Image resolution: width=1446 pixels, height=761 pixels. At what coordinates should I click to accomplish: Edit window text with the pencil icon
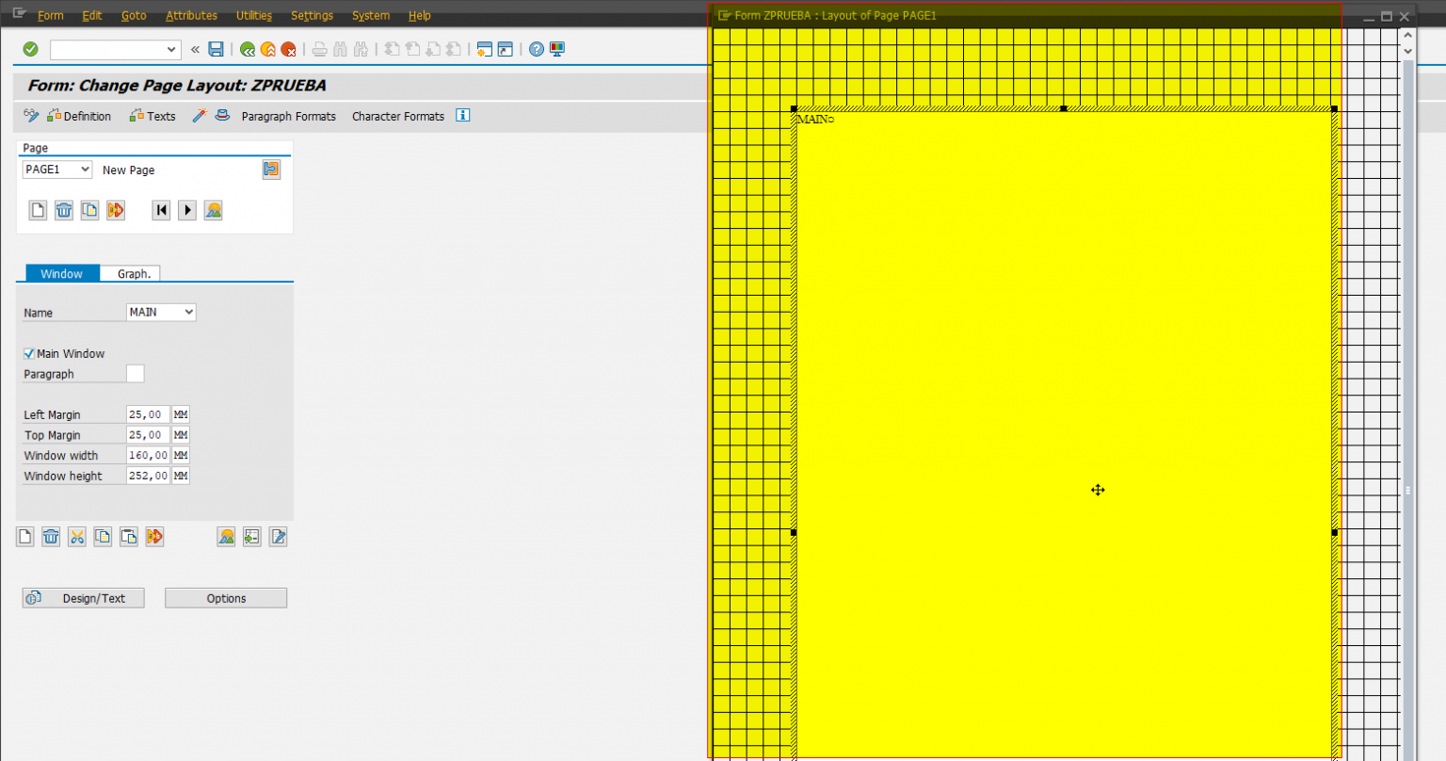click(x=278, y=537)
